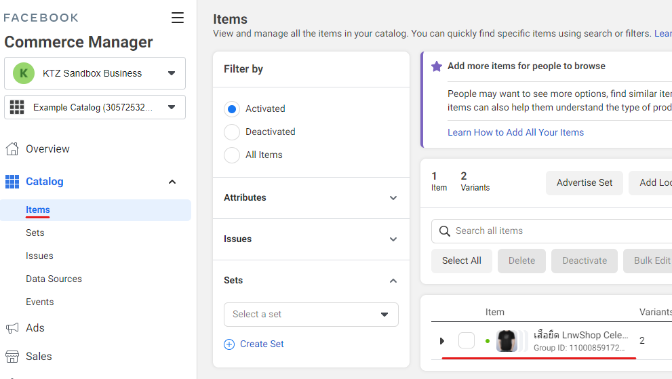Viewport: 672px width, 379px height.
Task: Open the Select a set dropdown
Action: pyautogui.click(x=311, y=315)
